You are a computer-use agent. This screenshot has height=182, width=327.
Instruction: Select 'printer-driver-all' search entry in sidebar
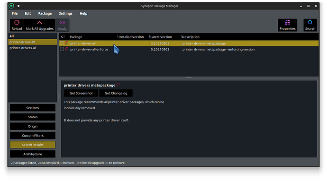[33, 42]
